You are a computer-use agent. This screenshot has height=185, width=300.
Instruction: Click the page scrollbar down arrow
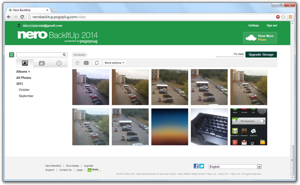click(292, 178)
